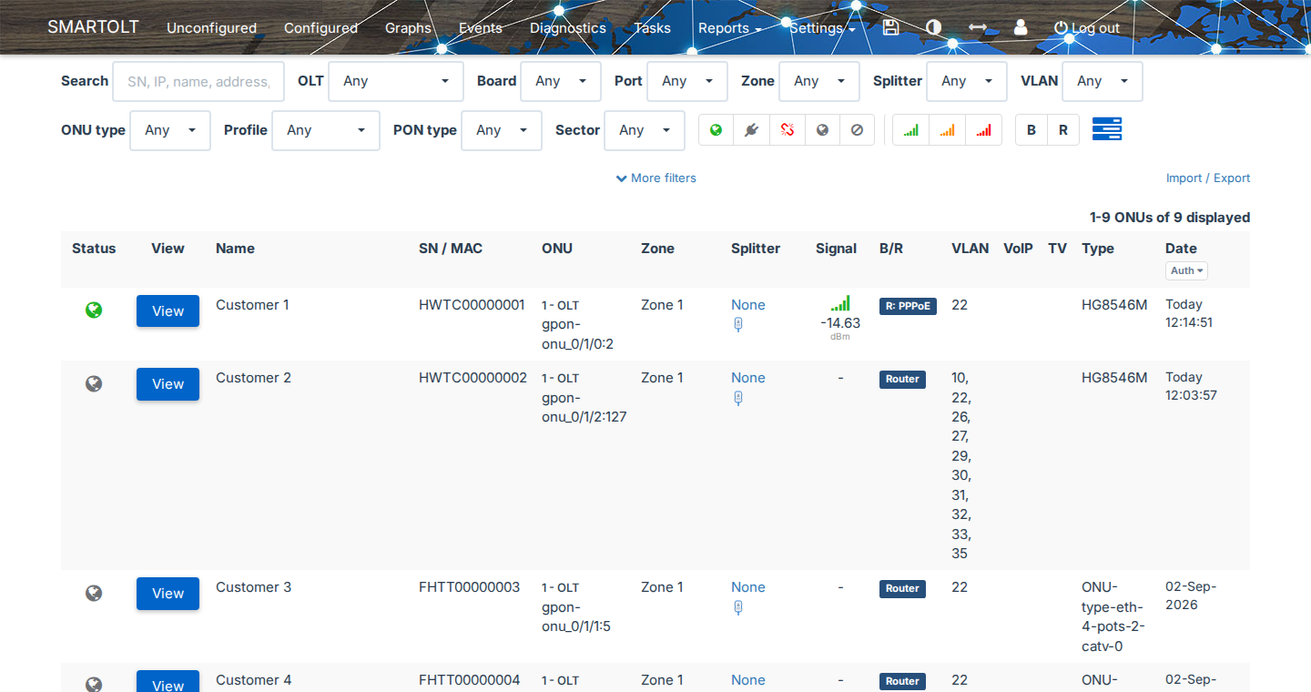Screen dimensions: 1311x692
Task: Open the Sector filter dropdown
Action: point(645,130)
